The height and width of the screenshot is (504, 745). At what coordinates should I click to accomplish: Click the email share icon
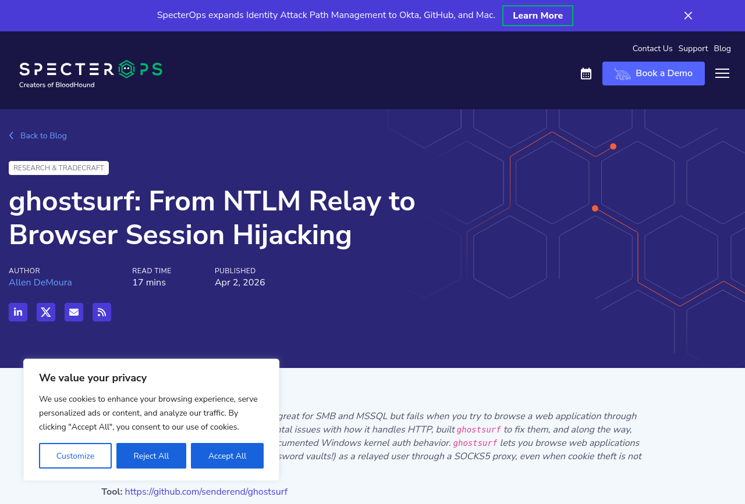coord(74,312)
